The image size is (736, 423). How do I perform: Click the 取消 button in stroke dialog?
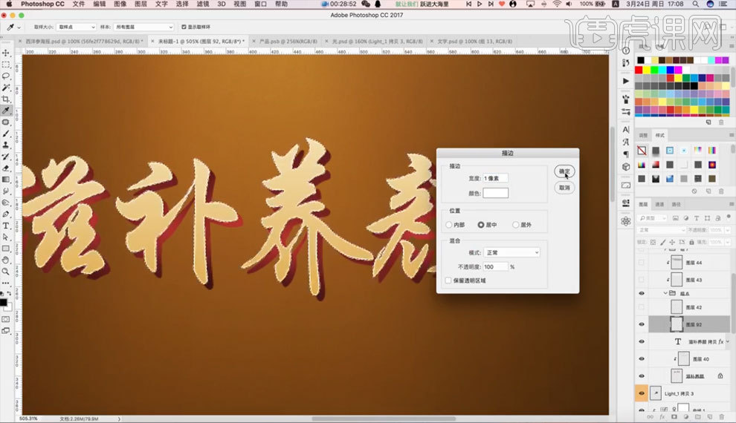point(564,188)
